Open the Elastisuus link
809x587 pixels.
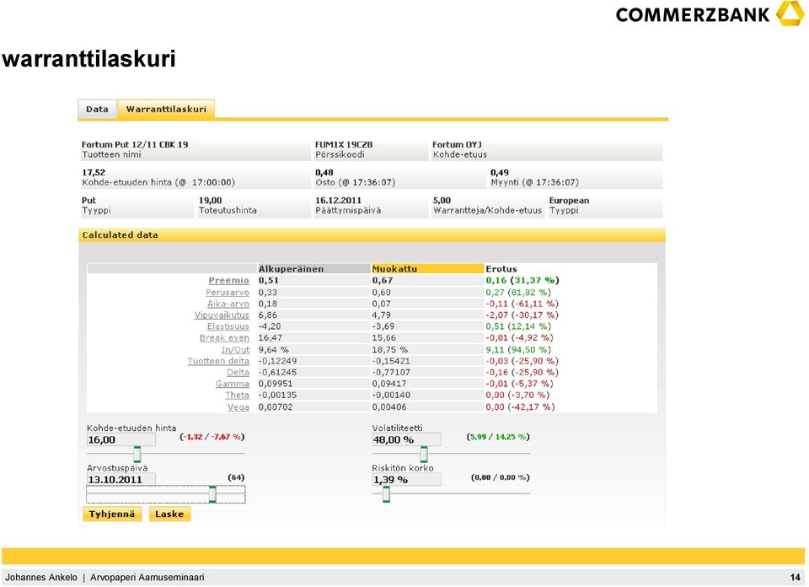click(228, 326)
